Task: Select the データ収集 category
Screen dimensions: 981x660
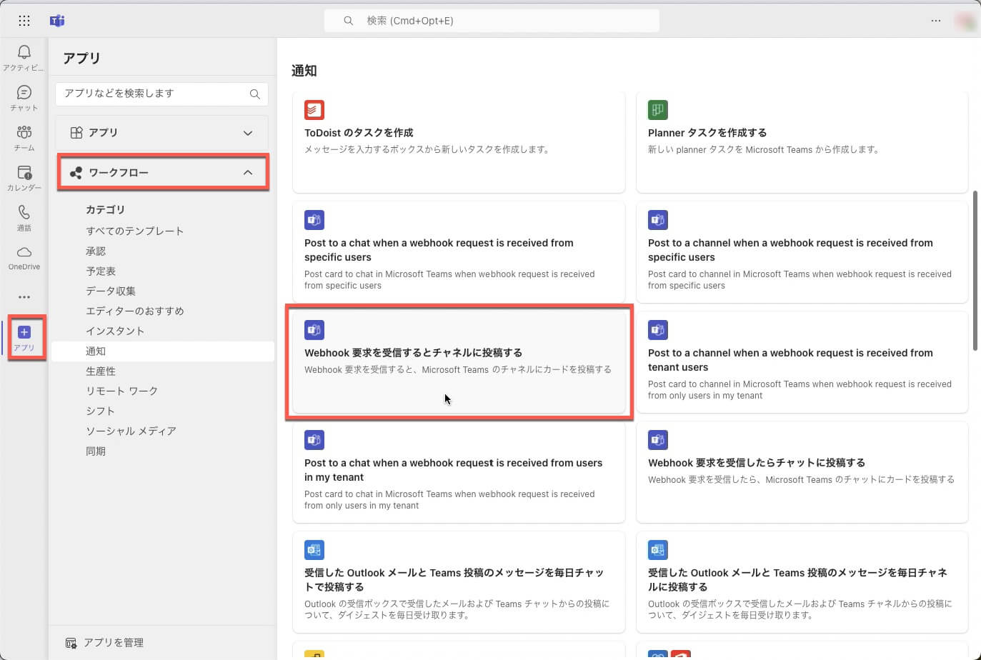Action: click(111, 291)
